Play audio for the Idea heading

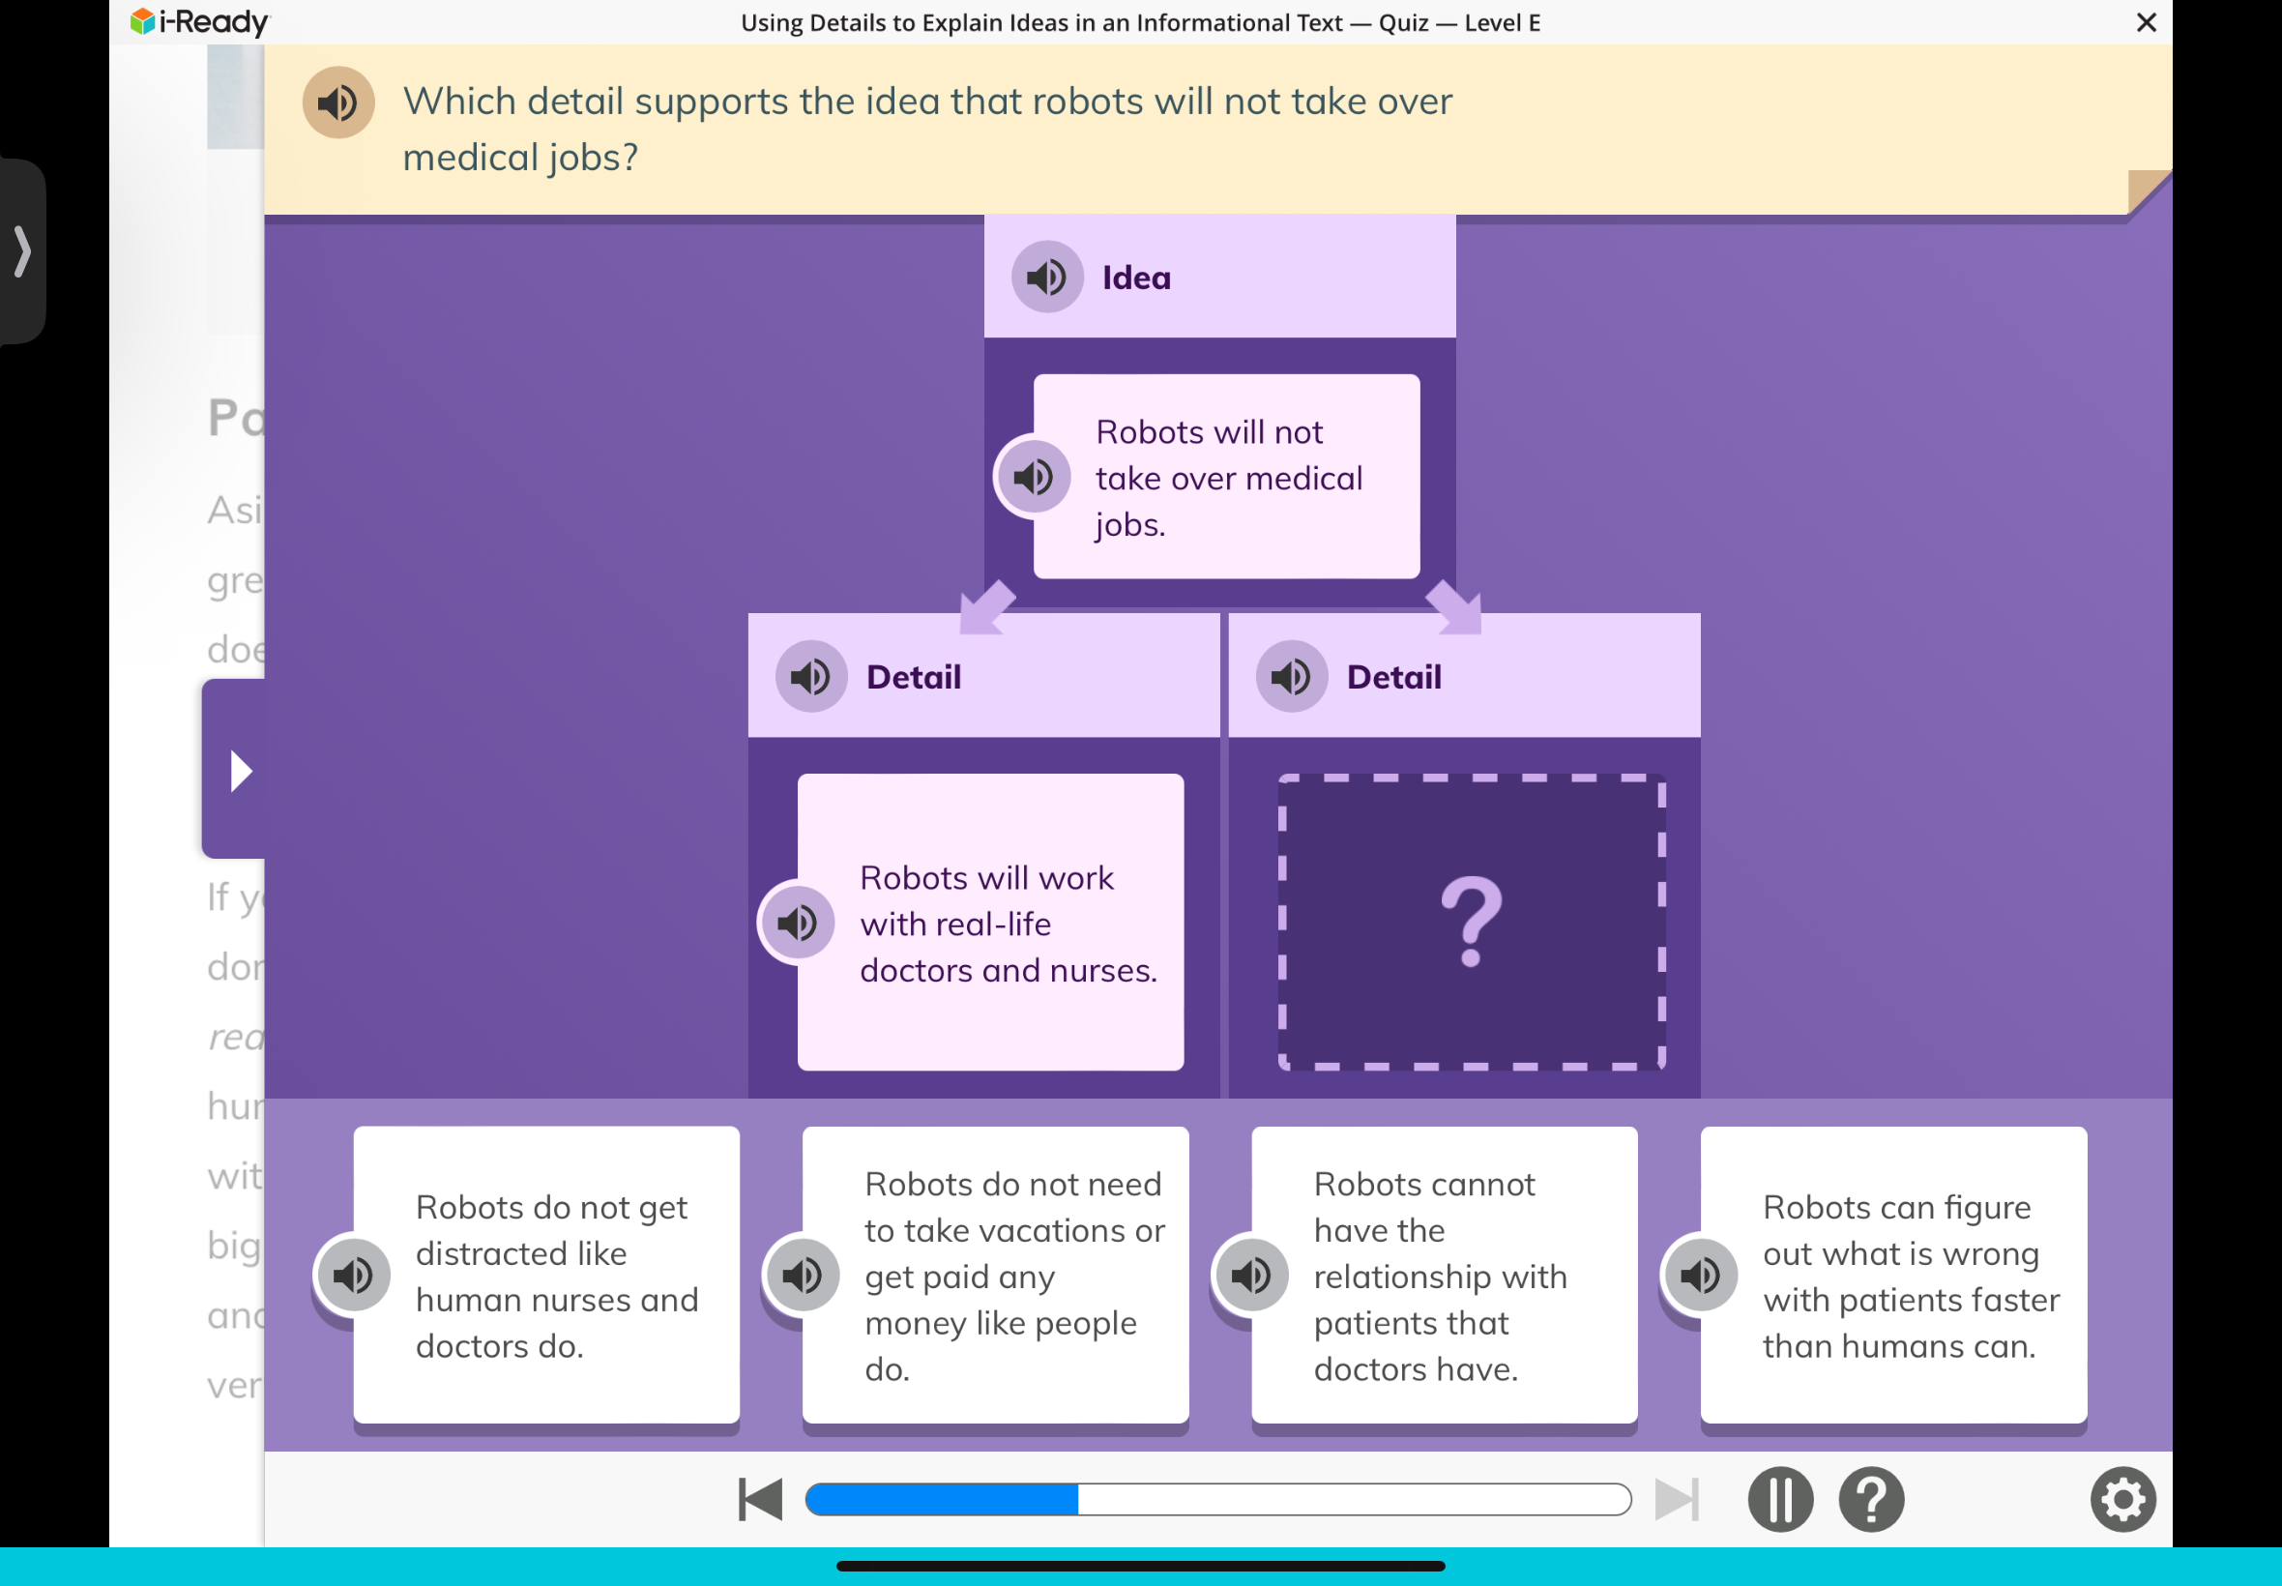[x=1046, y=278]
